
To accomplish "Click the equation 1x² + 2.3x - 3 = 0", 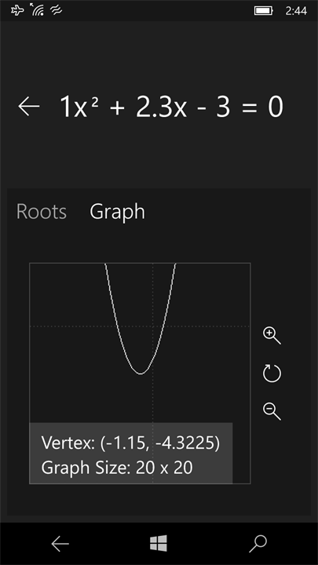I will click(x=171, y=107).
